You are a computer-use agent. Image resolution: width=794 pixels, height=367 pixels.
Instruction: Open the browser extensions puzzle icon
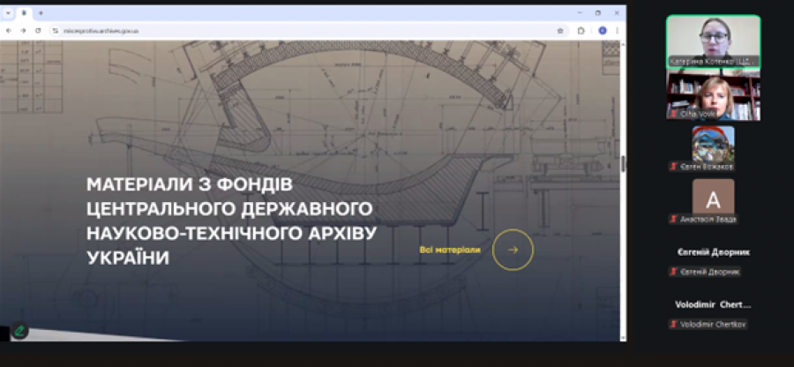(x=581, y=30)
